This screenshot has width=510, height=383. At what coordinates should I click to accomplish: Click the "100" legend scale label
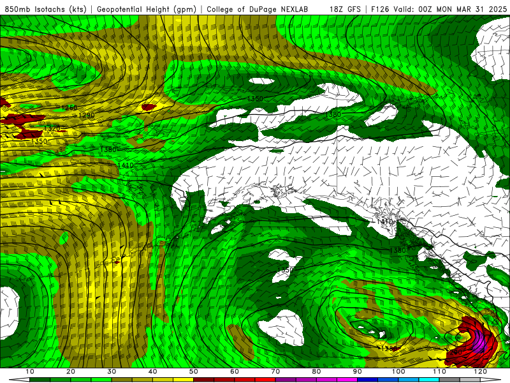point(398,372)
